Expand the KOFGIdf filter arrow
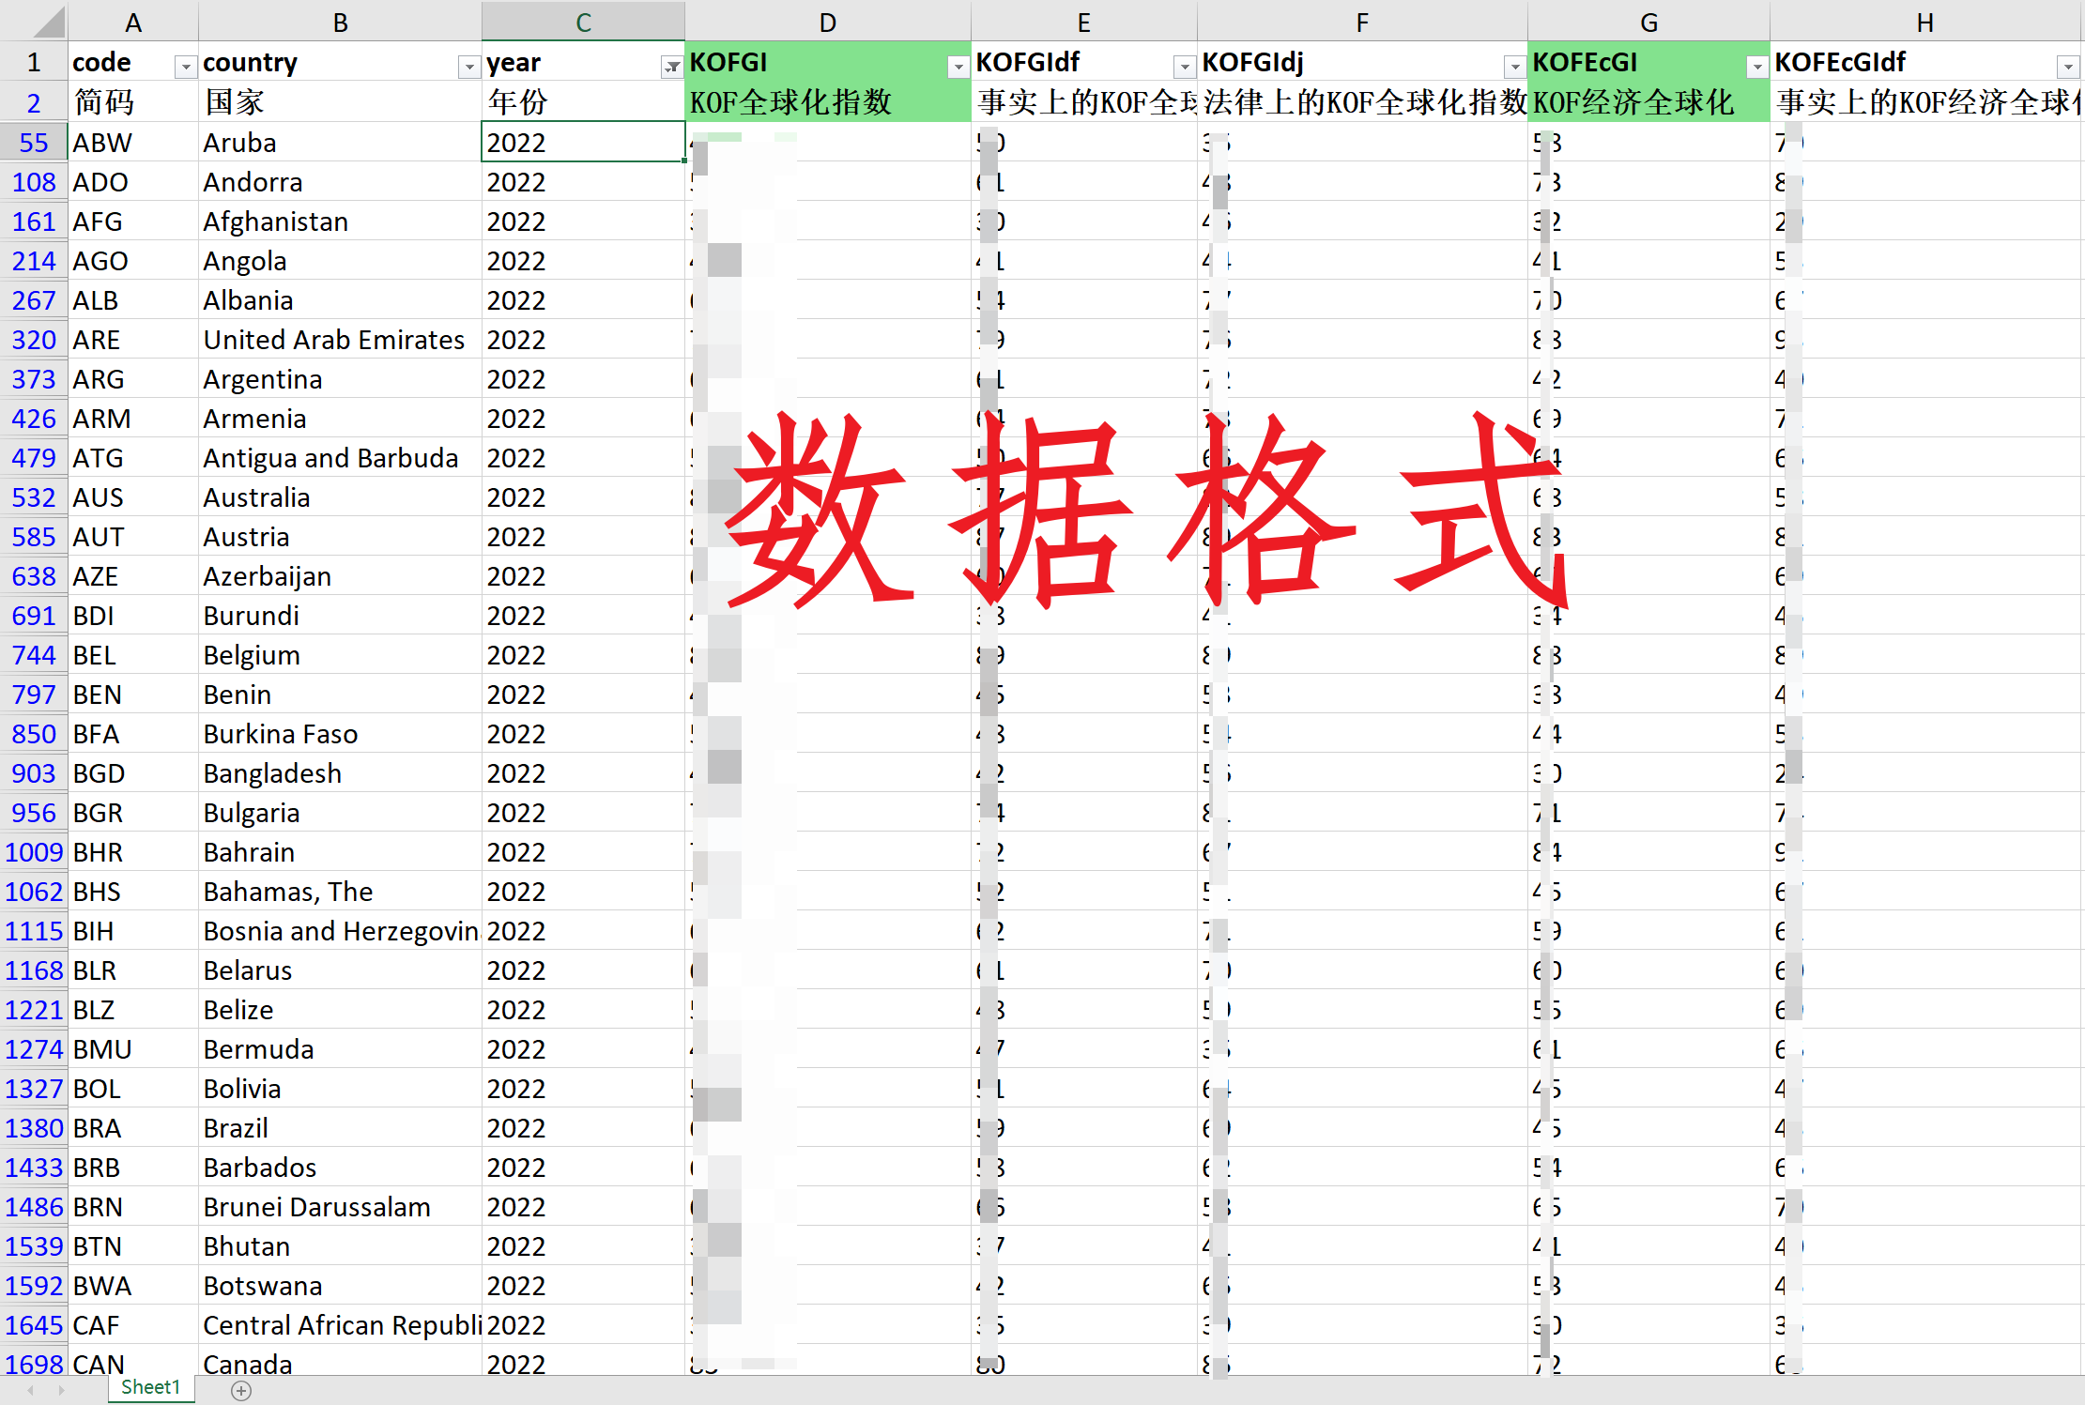The width and height of the screenshot is (2085, 1405). 1184,66
